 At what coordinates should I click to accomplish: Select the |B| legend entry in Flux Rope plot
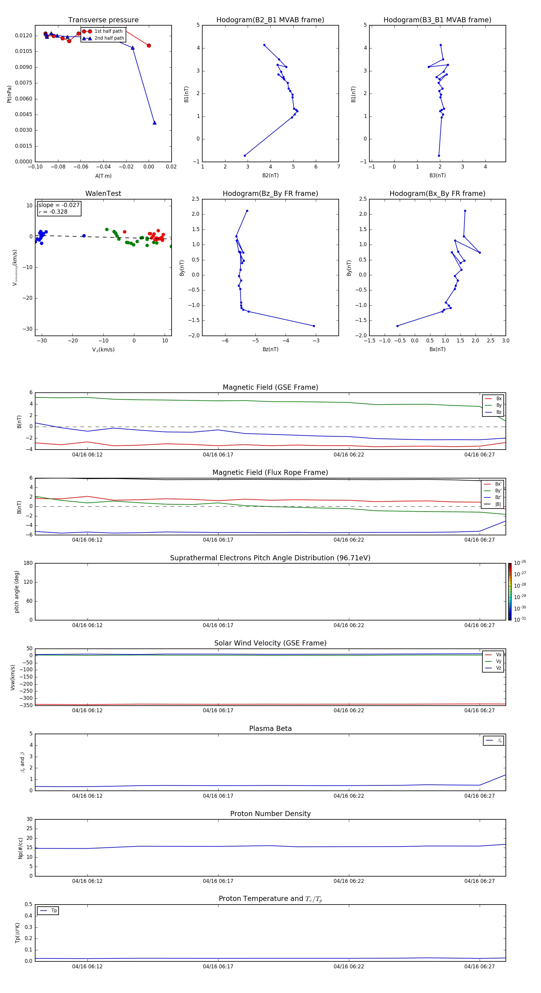493,504
